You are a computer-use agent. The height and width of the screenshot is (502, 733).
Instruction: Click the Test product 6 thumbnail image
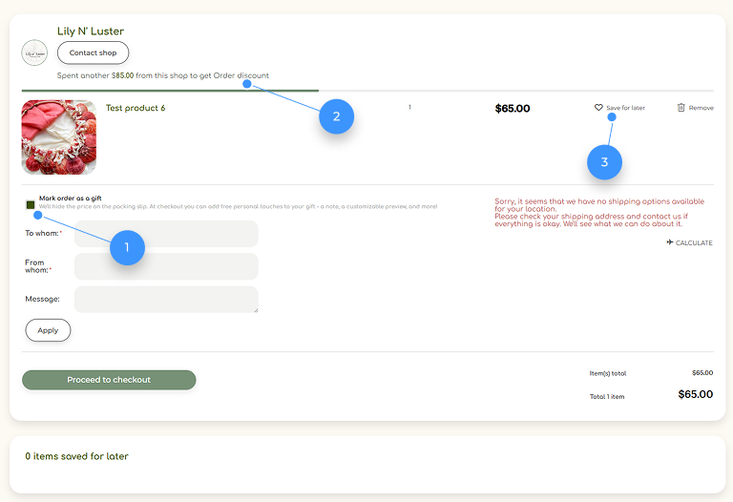click(x=59, y=137)
